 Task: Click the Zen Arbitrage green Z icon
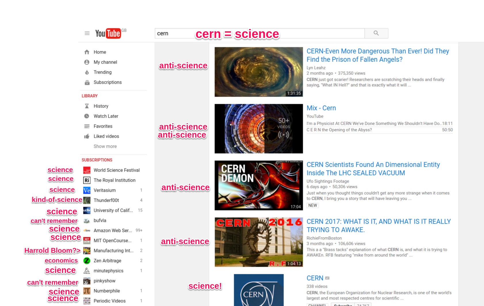[87, 261]
